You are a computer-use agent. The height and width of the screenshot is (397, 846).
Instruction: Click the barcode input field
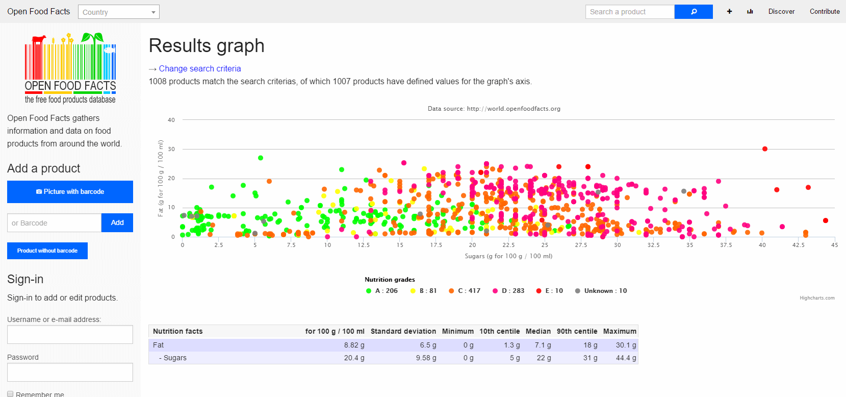click(54, 223)
